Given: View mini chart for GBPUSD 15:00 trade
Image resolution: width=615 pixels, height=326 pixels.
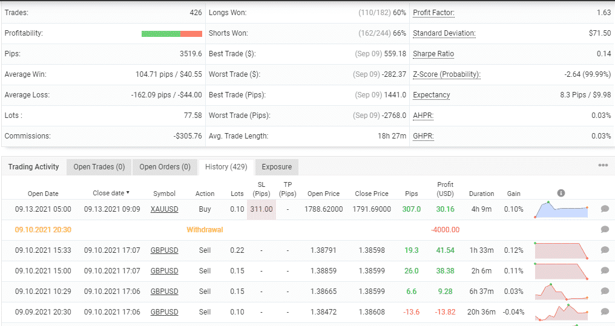Looking at the screenshot, I should tap(561, 271).
